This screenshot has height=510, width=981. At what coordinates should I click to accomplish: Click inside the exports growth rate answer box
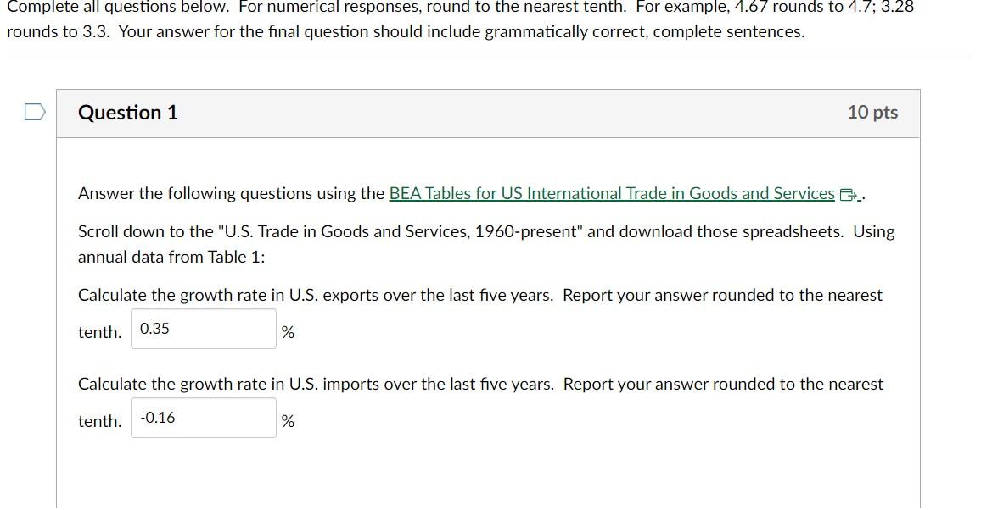click(x=203, y=329)
